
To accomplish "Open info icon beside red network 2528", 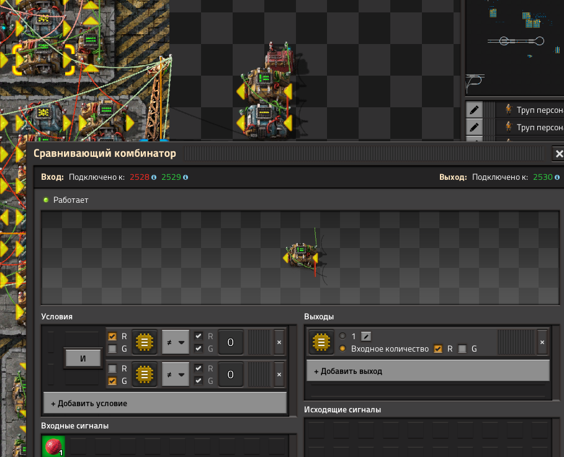I will (x=154, y=177).
